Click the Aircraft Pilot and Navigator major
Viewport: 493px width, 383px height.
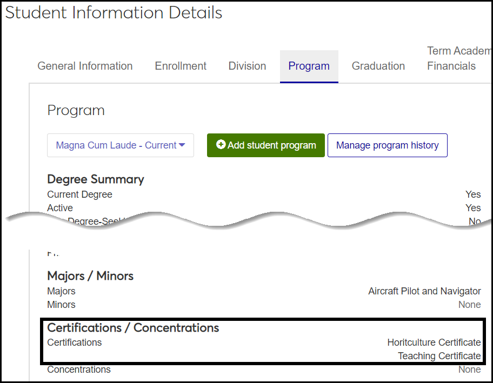pyautogui.click(x=424, y=291)
